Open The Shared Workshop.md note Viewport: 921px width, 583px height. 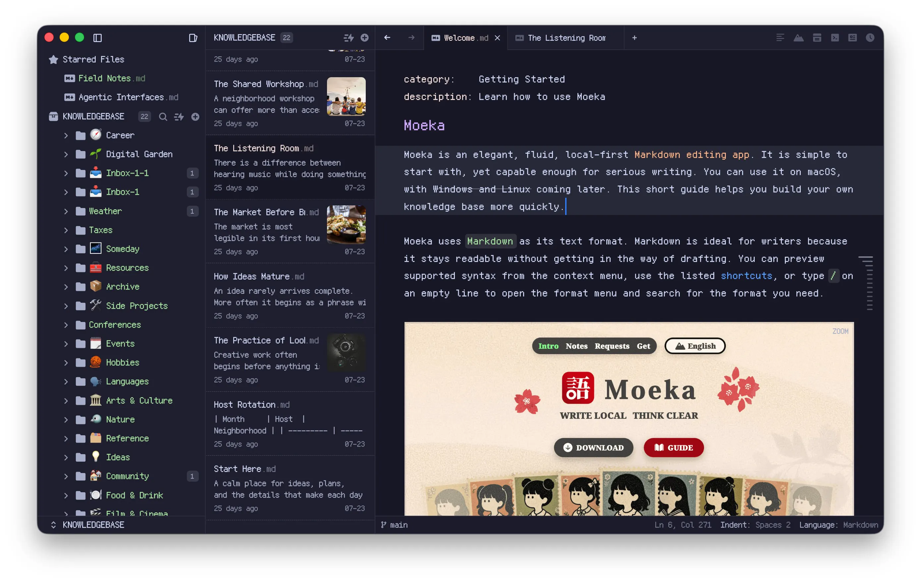pos(290,103)
